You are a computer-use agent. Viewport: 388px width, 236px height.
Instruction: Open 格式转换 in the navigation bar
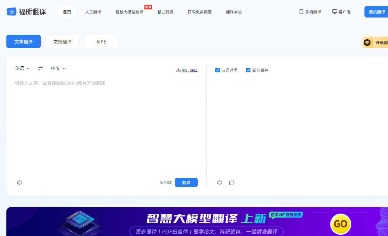165,11
